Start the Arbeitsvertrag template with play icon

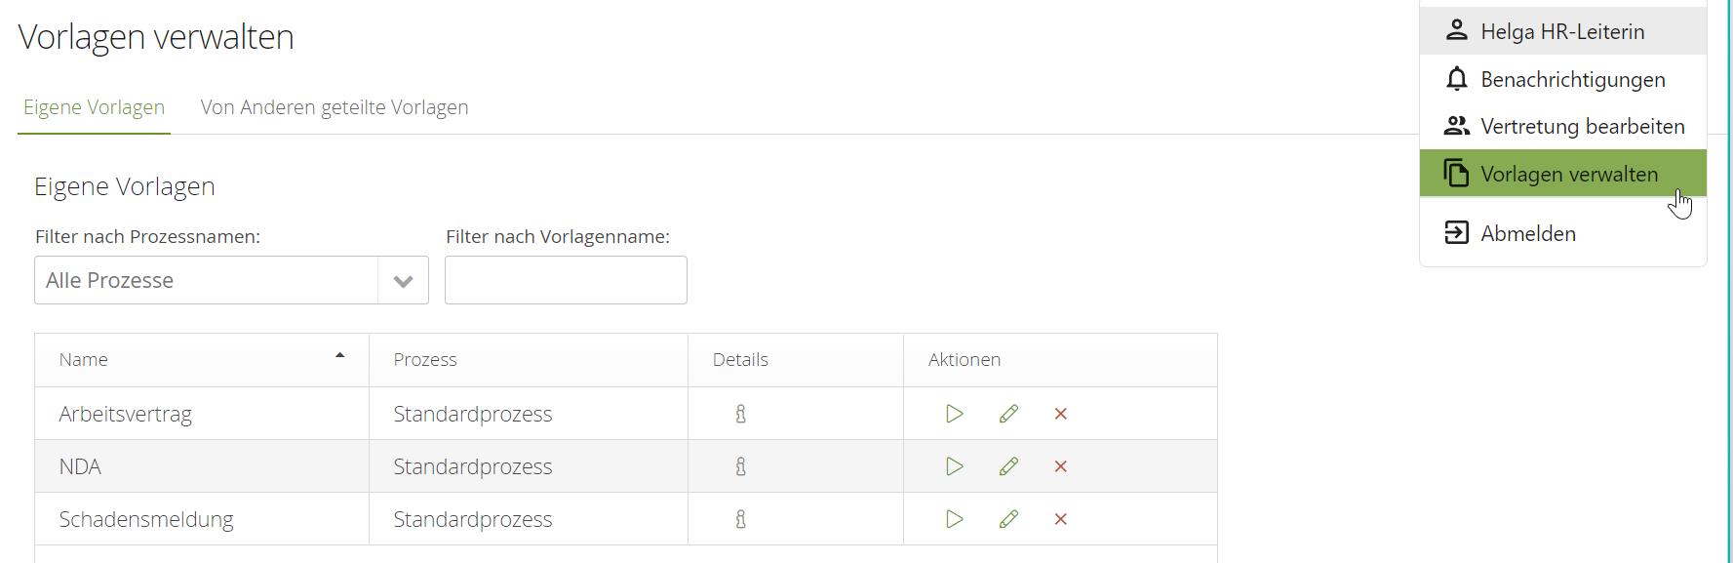954,414
